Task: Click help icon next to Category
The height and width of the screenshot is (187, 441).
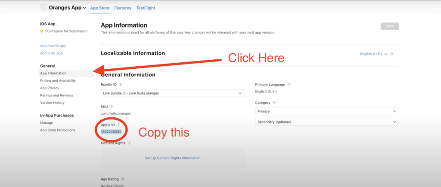Action: [274, 103]
